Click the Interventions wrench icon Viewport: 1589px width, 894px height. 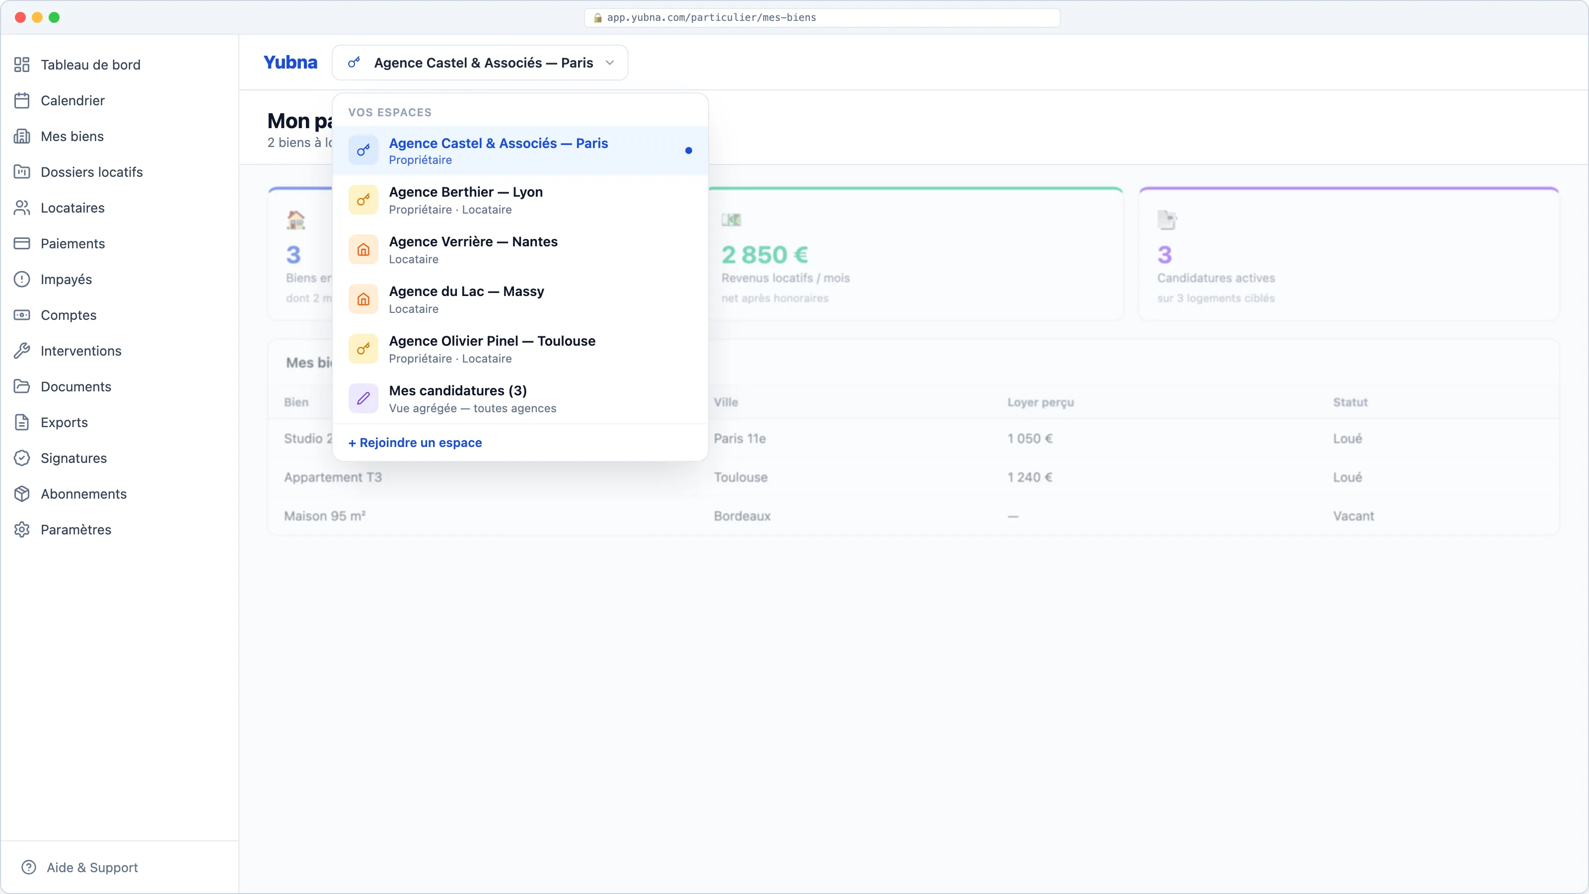click(22, 351)
